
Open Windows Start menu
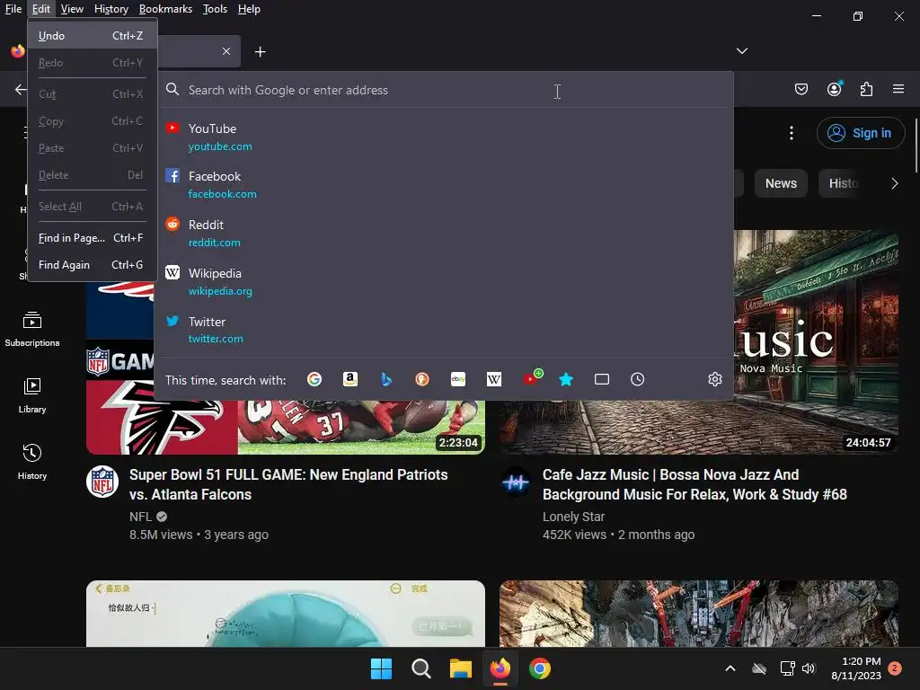coord(381,668)
